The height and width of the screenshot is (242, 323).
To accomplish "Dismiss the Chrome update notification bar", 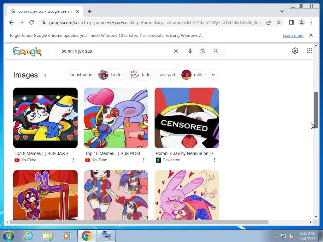I will click(x=311, y=35).
